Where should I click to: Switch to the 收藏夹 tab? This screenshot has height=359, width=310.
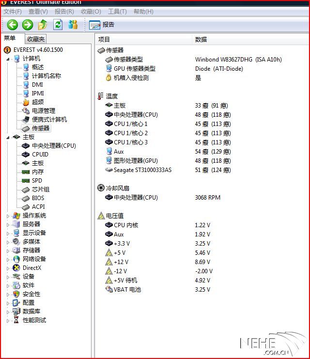[x=36, y=39]
